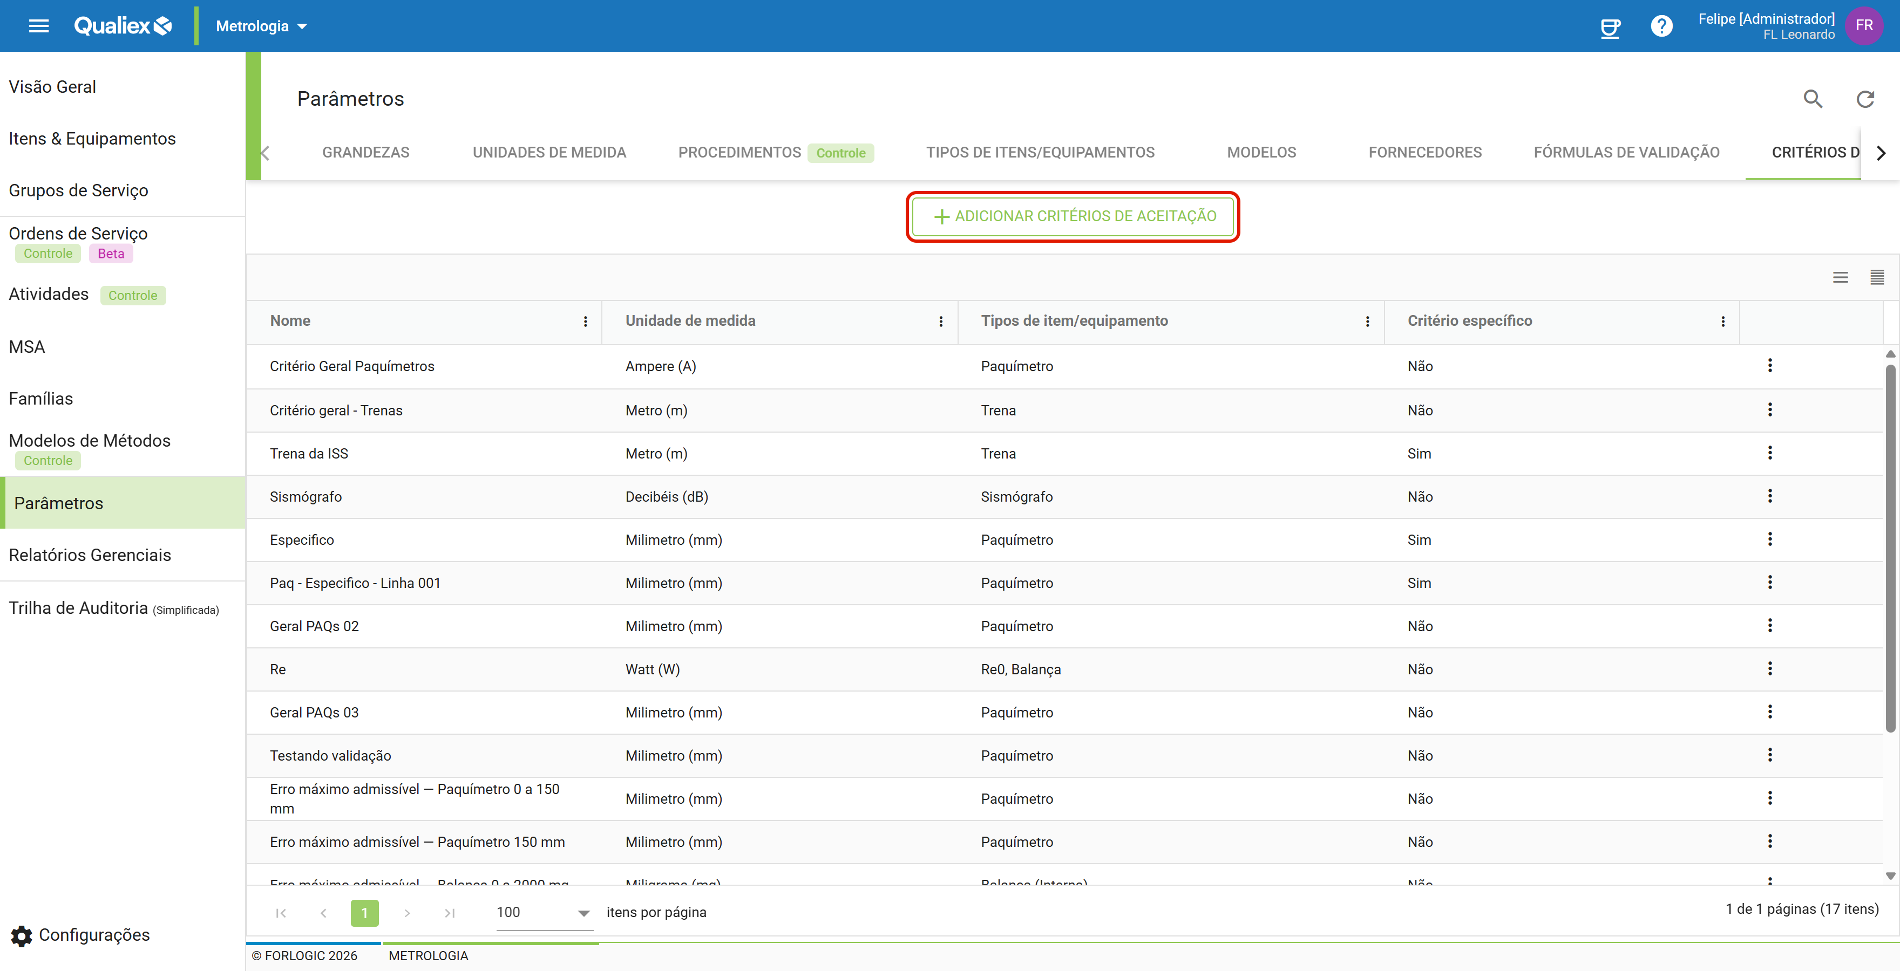Screen dimensions: 1900x971
Task: Switch to Fórmulas de Validação tab
Action: click(1626, 153)
